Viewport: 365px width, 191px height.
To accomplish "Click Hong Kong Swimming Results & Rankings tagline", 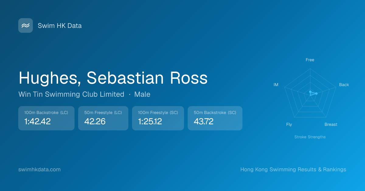I will [293, 169].
